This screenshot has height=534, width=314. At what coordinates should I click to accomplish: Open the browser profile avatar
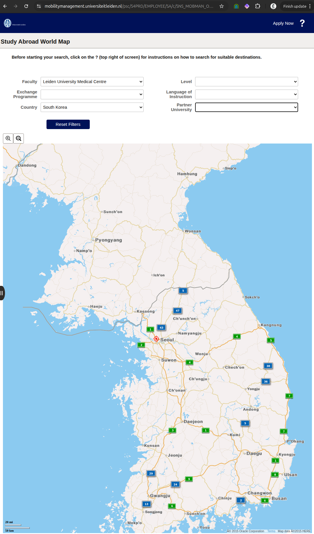click(x=273, y=6)
